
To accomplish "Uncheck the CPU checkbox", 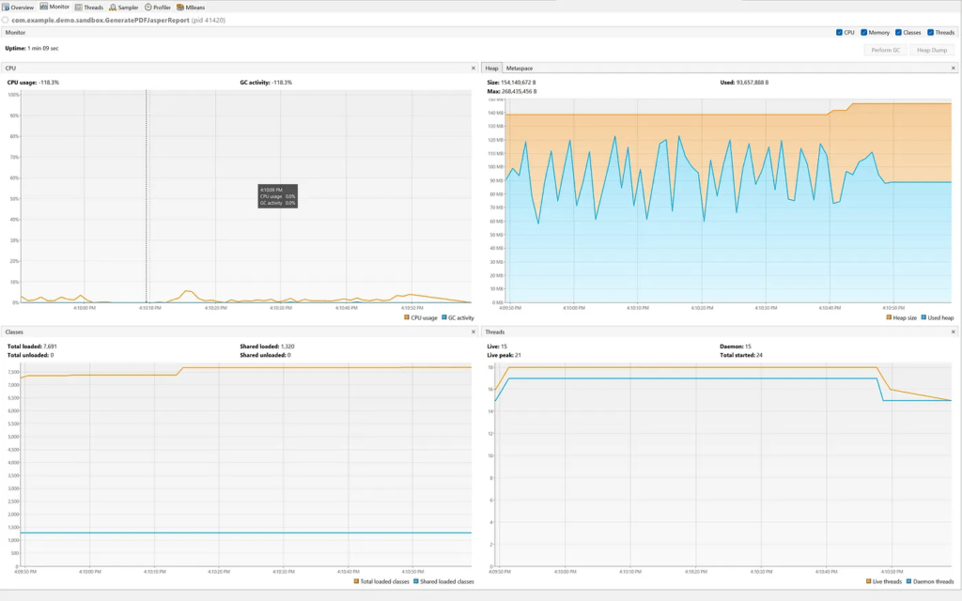I will [839, 33].
